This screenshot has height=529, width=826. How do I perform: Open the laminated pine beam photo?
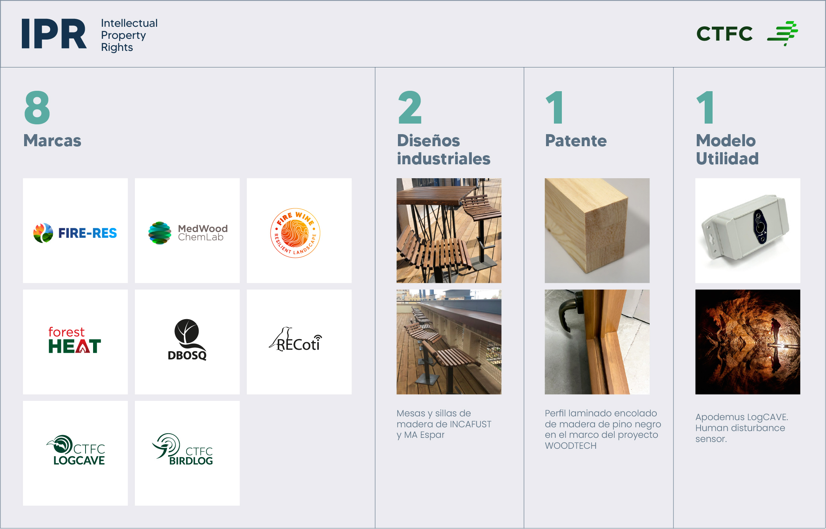pyautogui.click(x=597, y=231)
